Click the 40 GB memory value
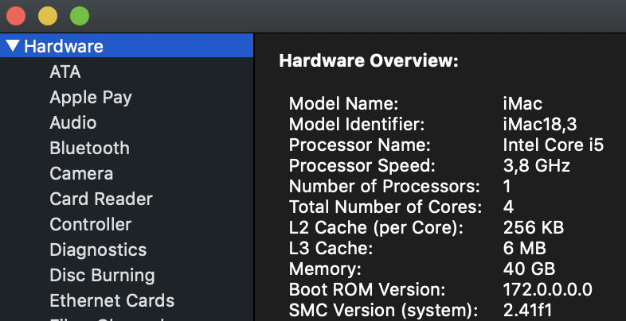Image resolution: width=626 pixels, height=321 pixels. (530, 269)
